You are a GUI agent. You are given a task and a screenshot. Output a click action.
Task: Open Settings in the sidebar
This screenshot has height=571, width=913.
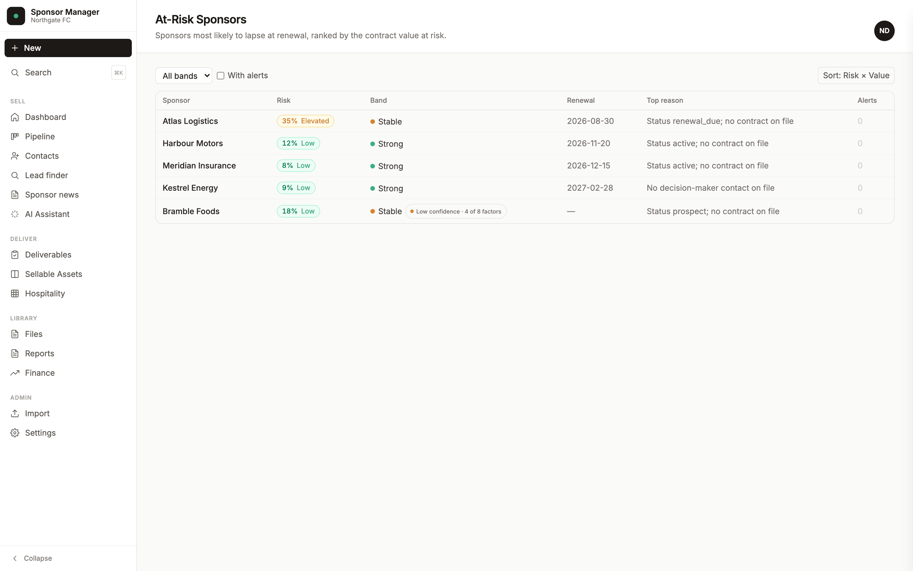(x=68, y=433)
